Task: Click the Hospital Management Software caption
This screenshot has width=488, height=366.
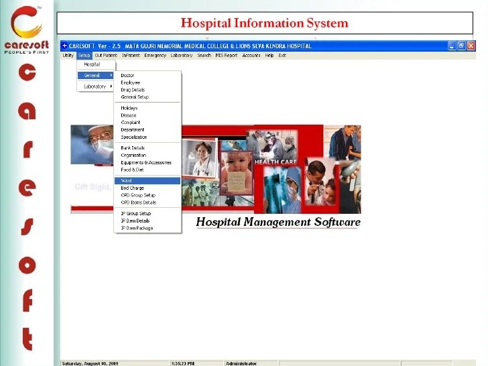Action: (278, 222)
